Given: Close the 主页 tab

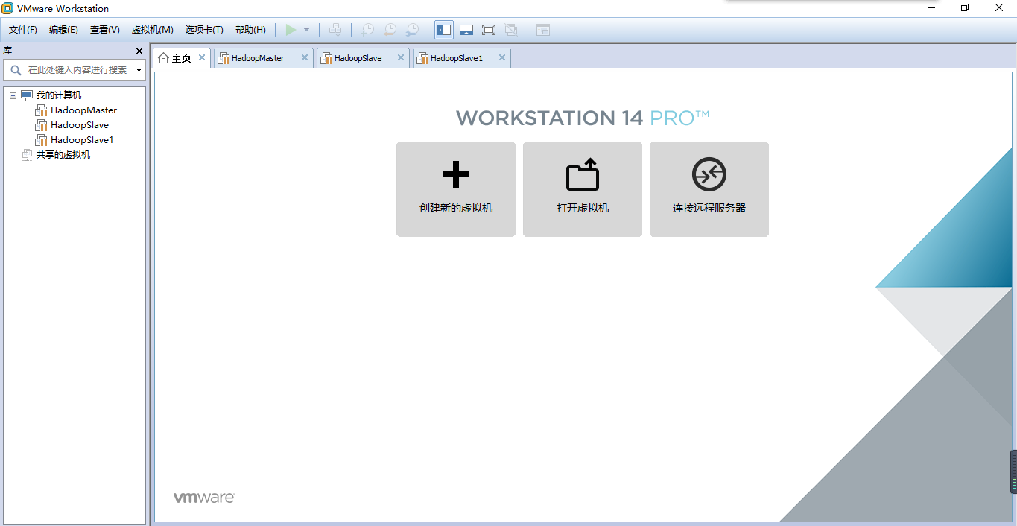Looking at the screenshot, I should (202, 57).
